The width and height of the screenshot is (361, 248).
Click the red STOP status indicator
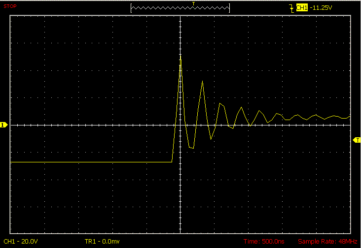pos(10,6)
